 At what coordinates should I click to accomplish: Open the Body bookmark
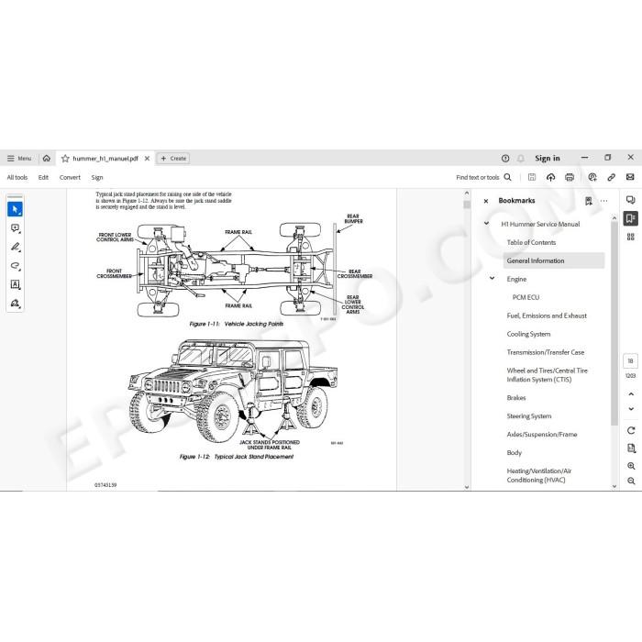point(514,453)
